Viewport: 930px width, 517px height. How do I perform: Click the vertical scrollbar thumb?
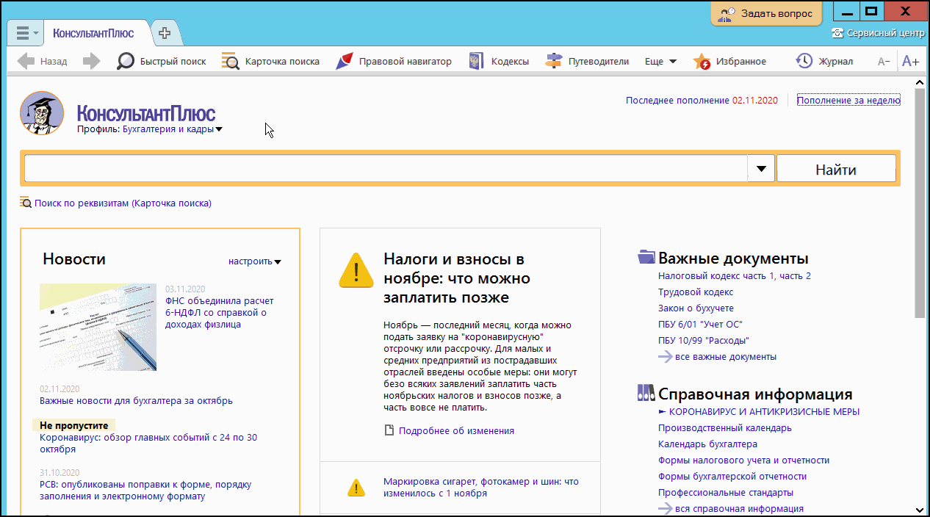click(x=920, y=203)
